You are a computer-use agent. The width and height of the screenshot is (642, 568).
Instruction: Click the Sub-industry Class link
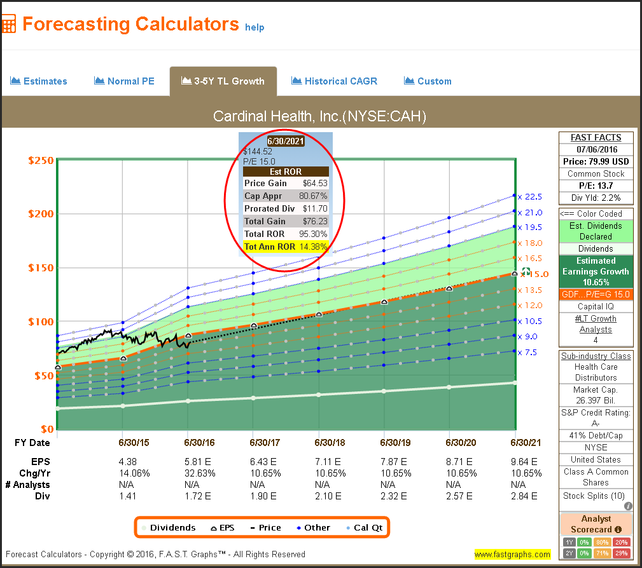[x=596, y=356]
